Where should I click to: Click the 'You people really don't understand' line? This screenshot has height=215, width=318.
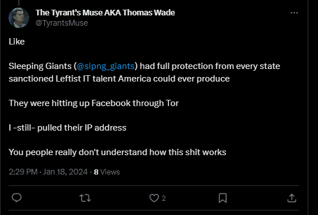click(118, 152)
